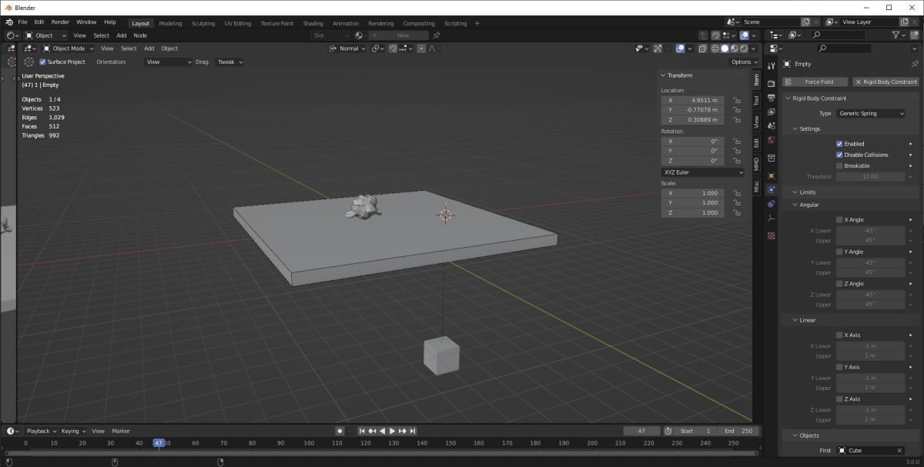Click the timeline frame 47 playhead marker
The width and height of the screenshot is (924, 467).
pos(158,443)
